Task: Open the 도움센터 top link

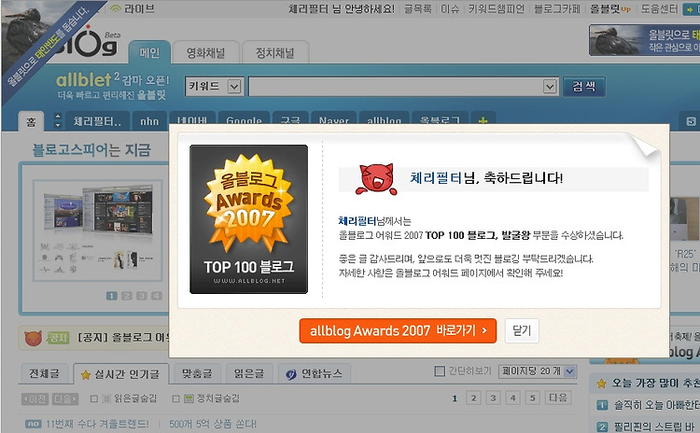Action: [x=659, y=9]
